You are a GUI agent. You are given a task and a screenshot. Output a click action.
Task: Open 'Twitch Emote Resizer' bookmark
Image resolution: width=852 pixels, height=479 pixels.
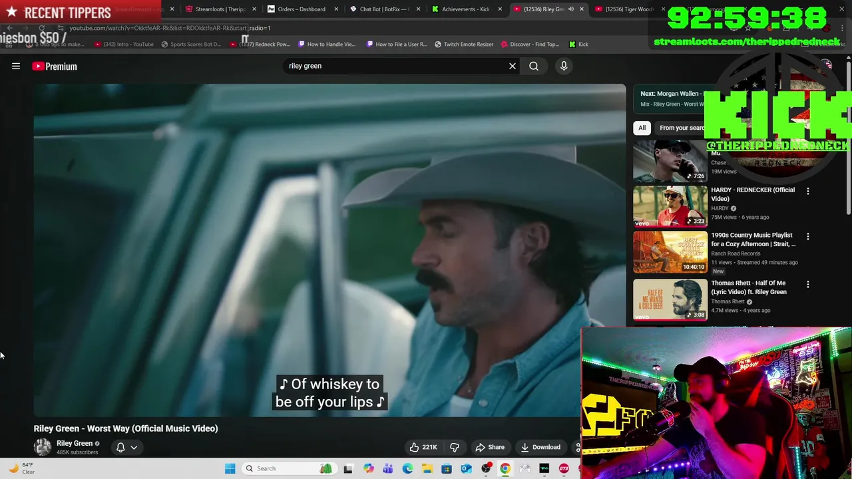(464, 45)
